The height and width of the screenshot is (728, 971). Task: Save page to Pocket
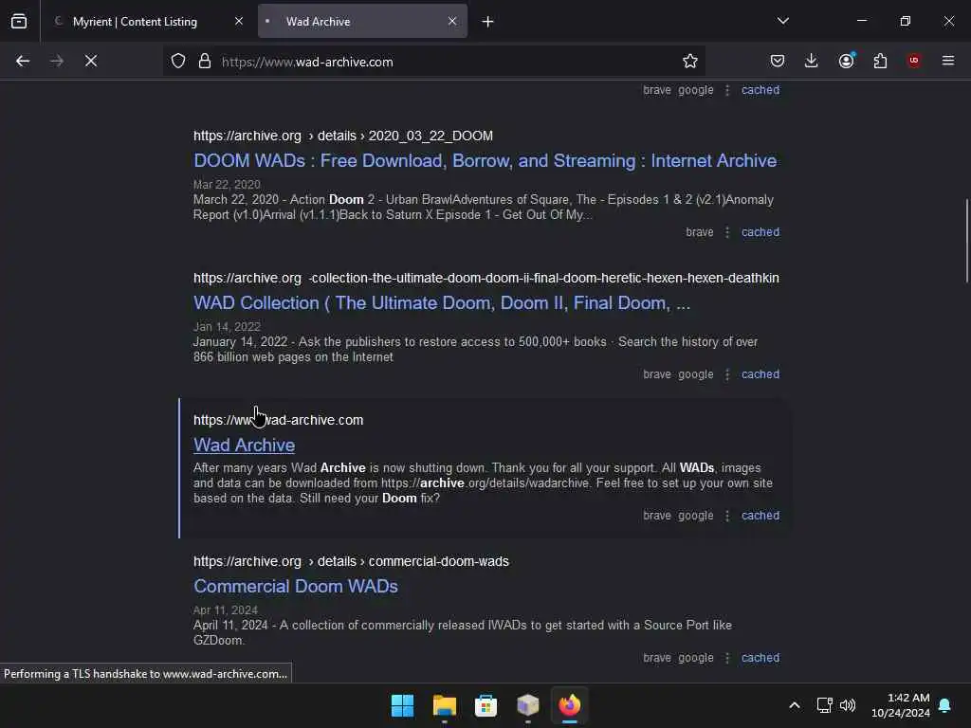pos(778,61)
